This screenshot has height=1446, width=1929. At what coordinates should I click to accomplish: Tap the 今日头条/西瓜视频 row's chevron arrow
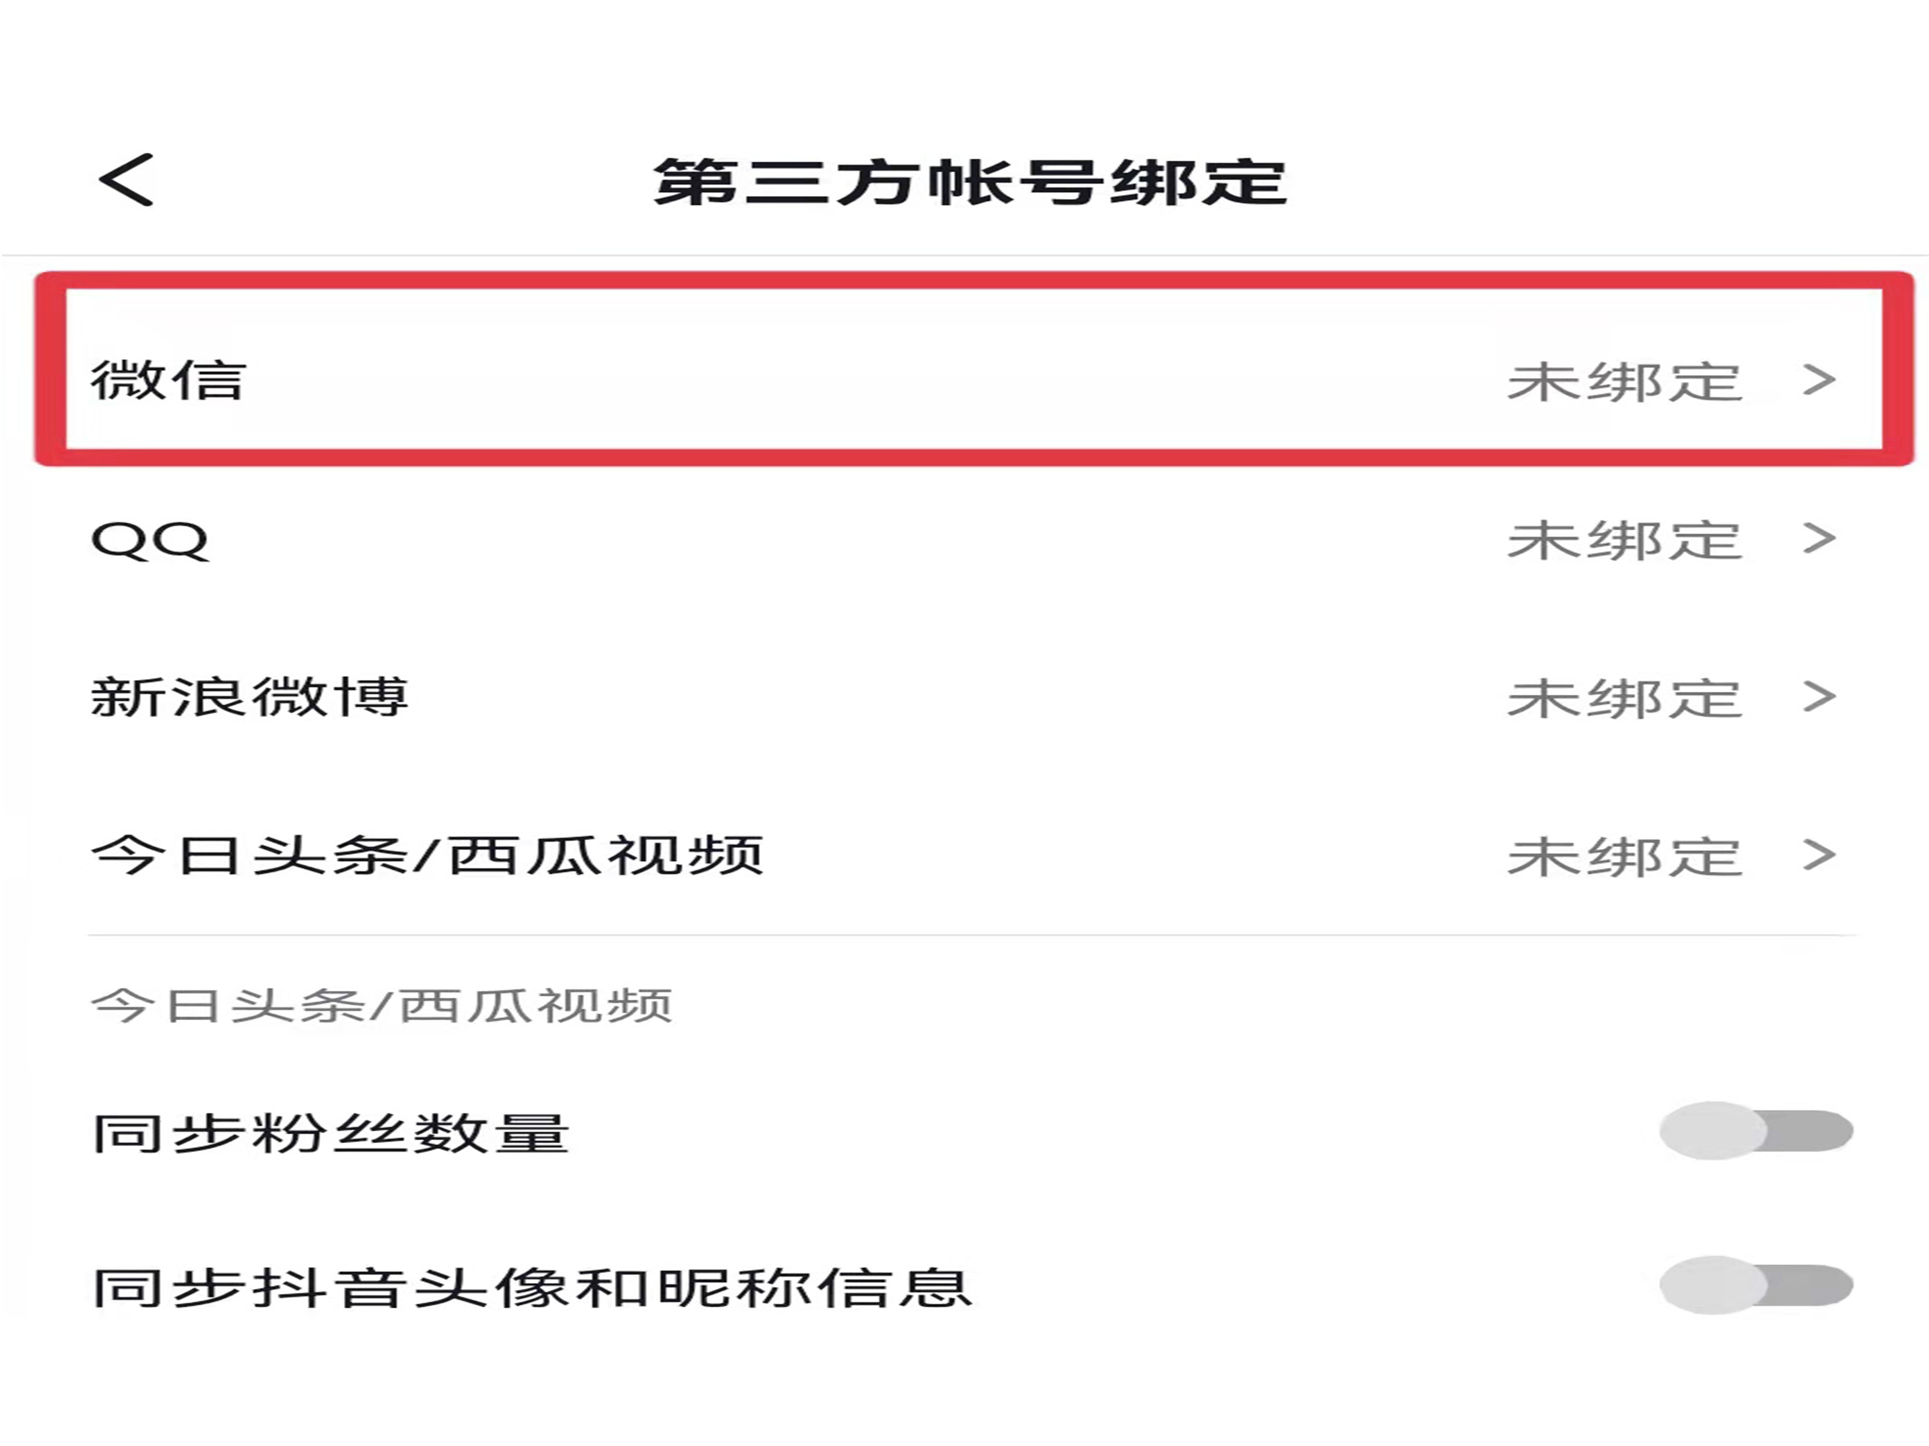click(1819, 855)
